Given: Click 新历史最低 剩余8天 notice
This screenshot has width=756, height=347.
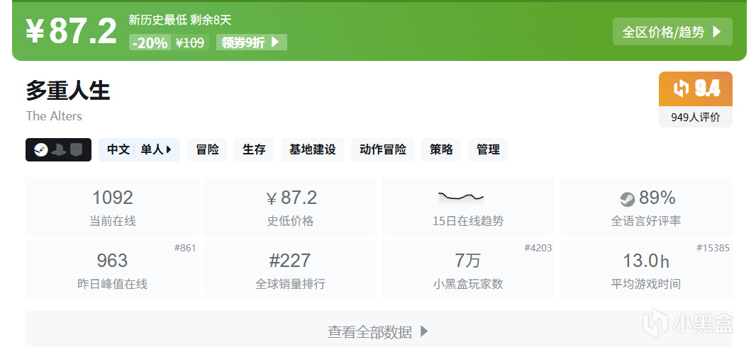Looking at the screenshot, I should pos(180,20).
